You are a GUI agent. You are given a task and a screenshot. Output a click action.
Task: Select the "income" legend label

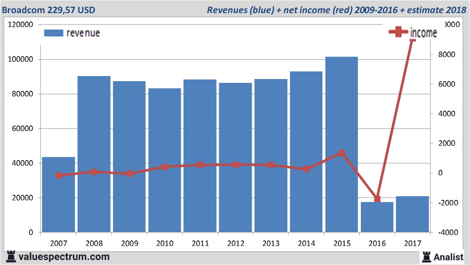pyautogui.click(x=423, y=33)
